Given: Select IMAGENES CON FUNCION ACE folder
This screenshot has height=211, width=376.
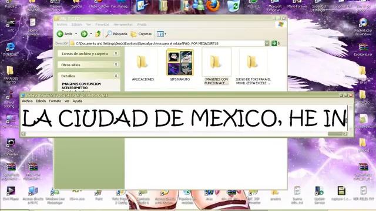Looking at the screenshot, I should tap(216, 67).
